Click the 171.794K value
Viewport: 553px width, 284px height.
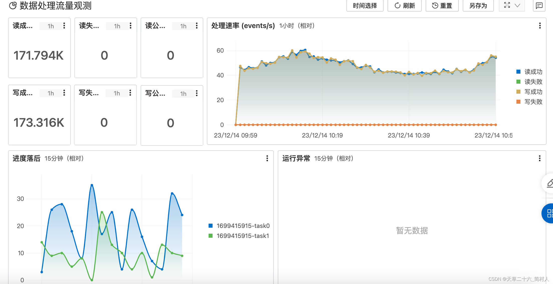tap(39, 55)
